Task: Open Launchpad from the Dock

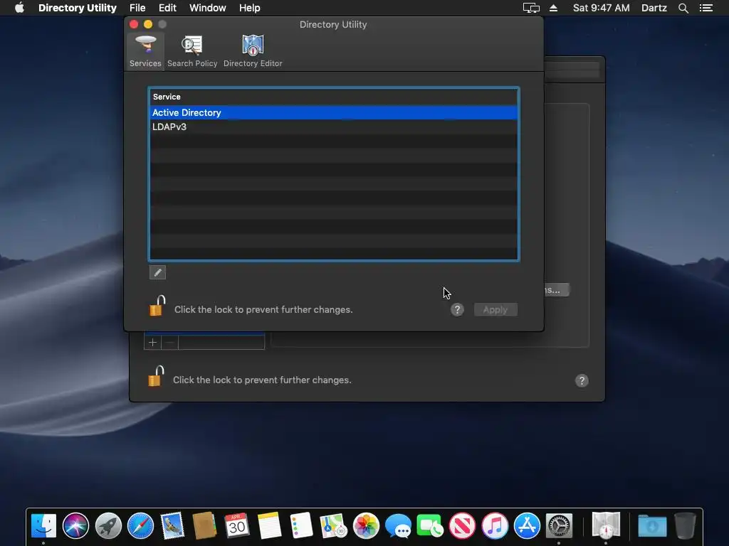Action: tap(108, 525)
